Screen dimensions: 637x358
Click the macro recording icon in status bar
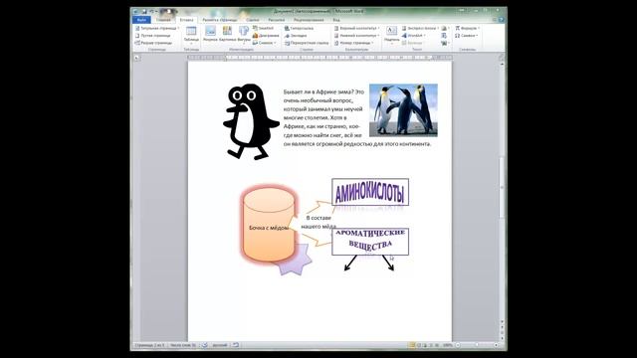coord(235,345)
